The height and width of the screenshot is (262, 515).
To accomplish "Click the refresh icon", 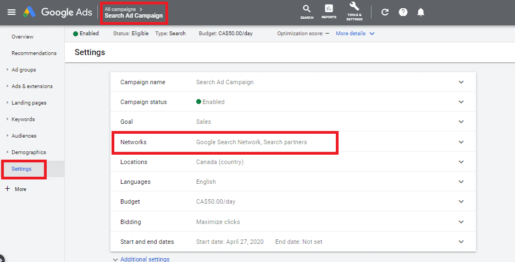I will point(385,12).
